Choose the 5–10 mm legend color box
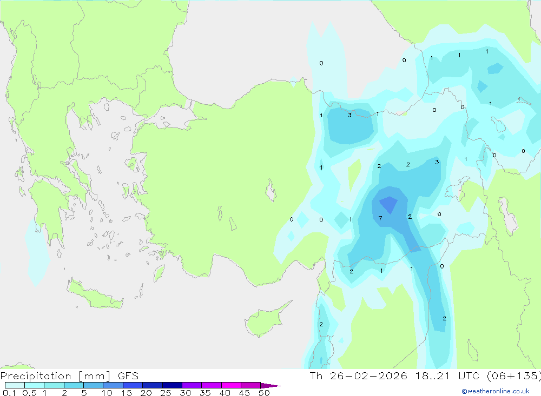541x396 pixels. 93,385
